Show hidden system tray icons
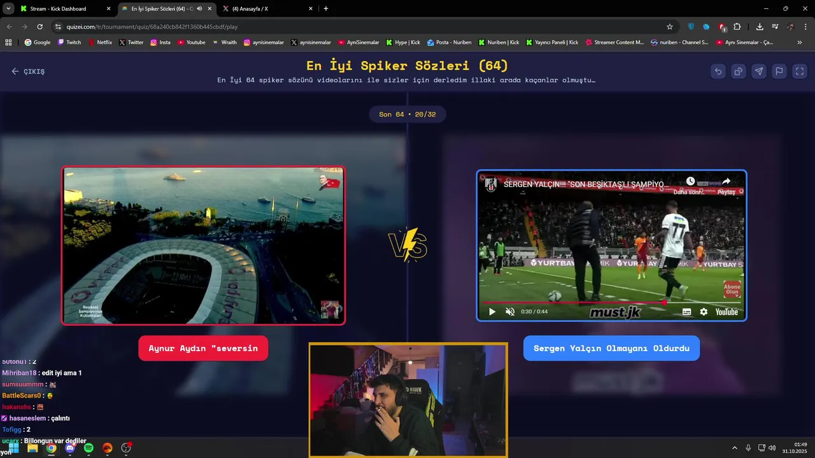This screenshot has height=458, width=815. coord(735,448)
